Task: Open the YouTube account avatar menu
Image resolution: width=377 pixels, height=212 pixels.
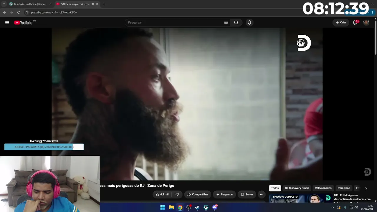Action: tap(366, 23)
